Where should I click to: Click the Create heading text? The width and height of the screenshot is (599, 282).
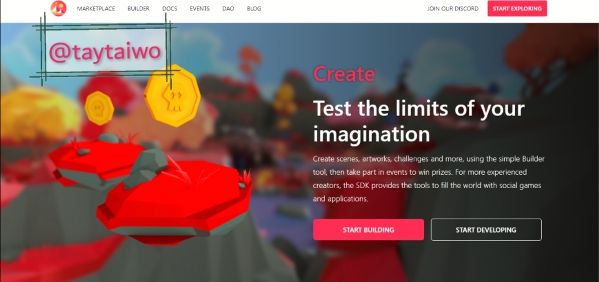click(344, 74)
